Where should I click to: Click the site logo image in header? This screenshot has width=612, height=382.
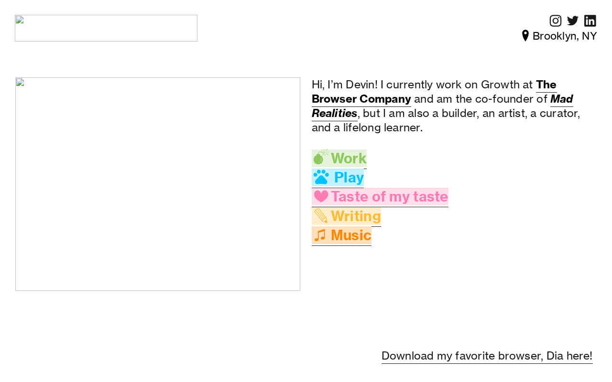click(x=106, y=28)
